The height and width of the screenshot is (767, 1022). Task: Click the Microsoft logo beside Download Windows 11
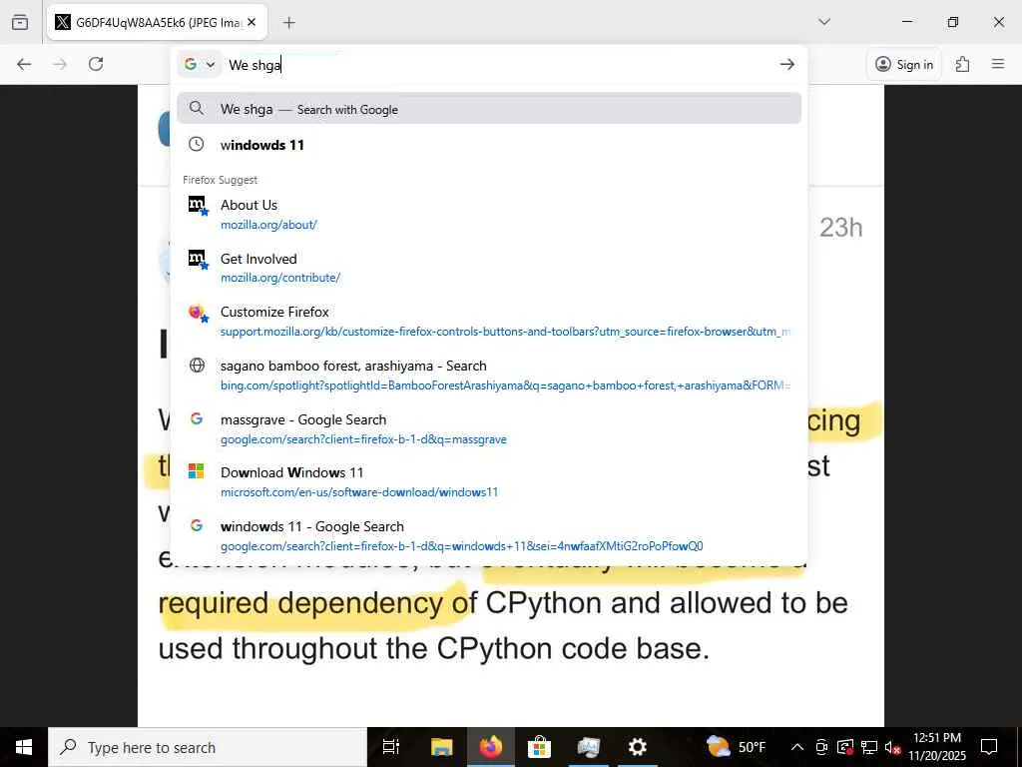click(x=197, y=471)
